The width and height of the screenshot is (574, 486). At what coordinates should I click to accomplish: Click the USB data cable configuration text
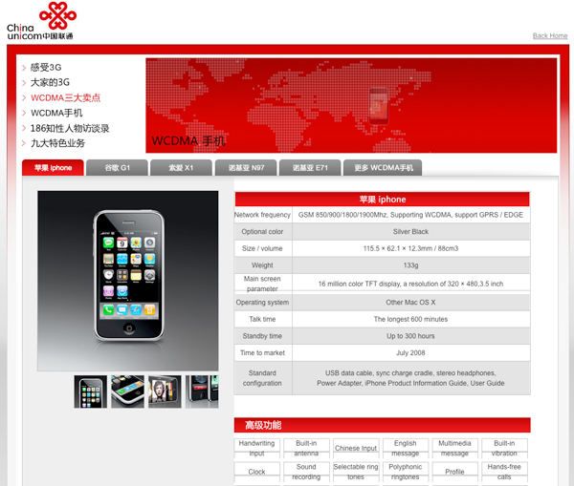[x=410, y=378]
